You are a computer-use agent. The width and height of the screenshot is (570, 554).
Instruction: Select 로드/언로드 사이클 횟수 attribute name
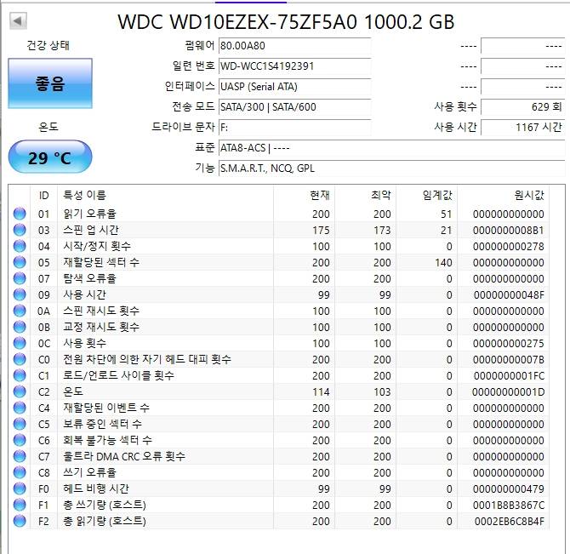tap(119, 375)
